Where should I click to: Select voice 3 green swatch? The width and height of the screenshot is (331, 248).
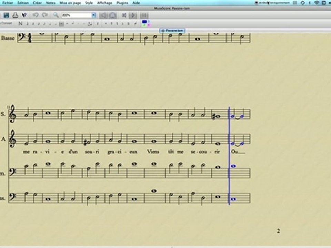[x=144, y=25]
